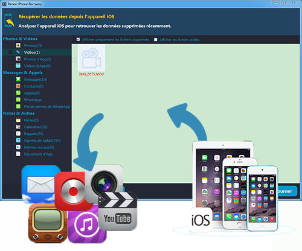The height and width of the screenshot is (251, 302).
Task: Open Signets de Safari(784) icon
Action: click(18, 141)
